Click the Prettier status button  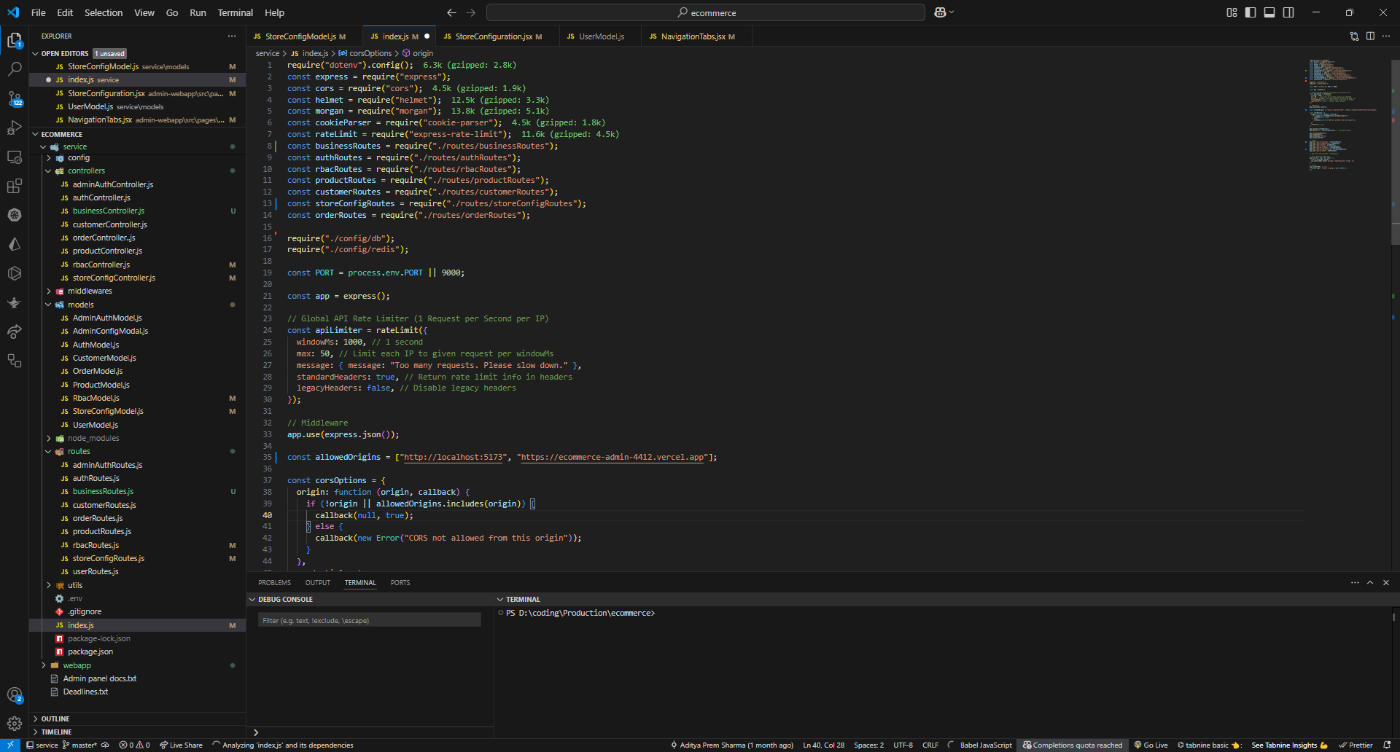coord(1356,745)
